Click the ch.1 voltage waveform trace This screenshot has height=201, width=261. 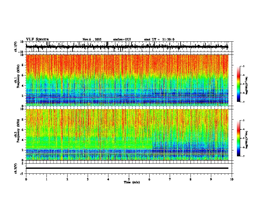click(x=127, y=47)
